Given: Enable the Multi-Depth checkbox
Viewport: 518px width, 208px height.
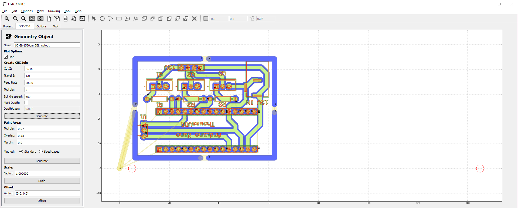Looking at the screenshot, I should tap(26, 103).
